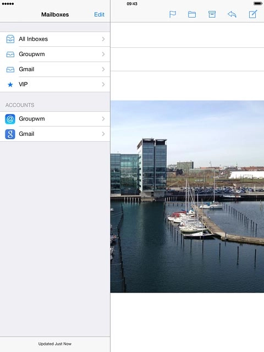Select Gmail label under Accounts

pos(26,134)
